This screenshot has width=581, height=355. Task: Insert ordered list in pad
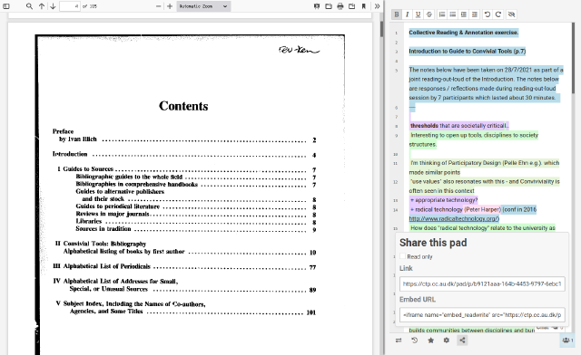[442, 14]
